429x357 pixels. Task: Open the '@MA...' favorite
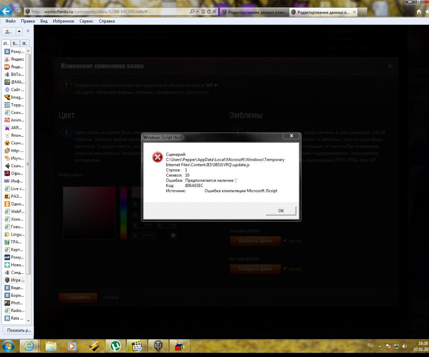point(15,82)
